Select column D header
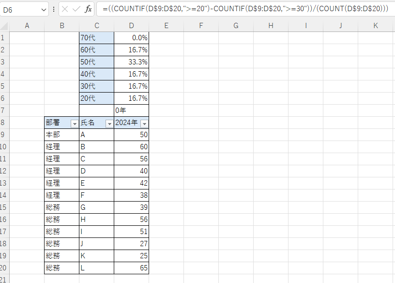 pos(131,26)
